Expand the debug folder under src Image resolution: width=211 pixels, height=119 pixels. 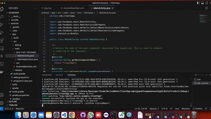pyautogui.click(x=22, y=45)
